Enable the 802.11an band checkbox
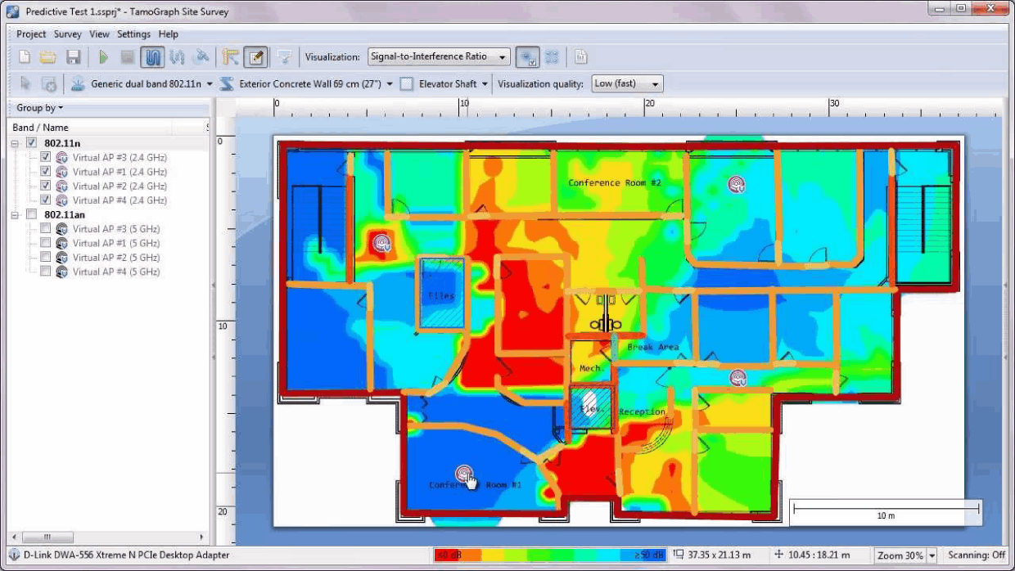 (33, 214)
